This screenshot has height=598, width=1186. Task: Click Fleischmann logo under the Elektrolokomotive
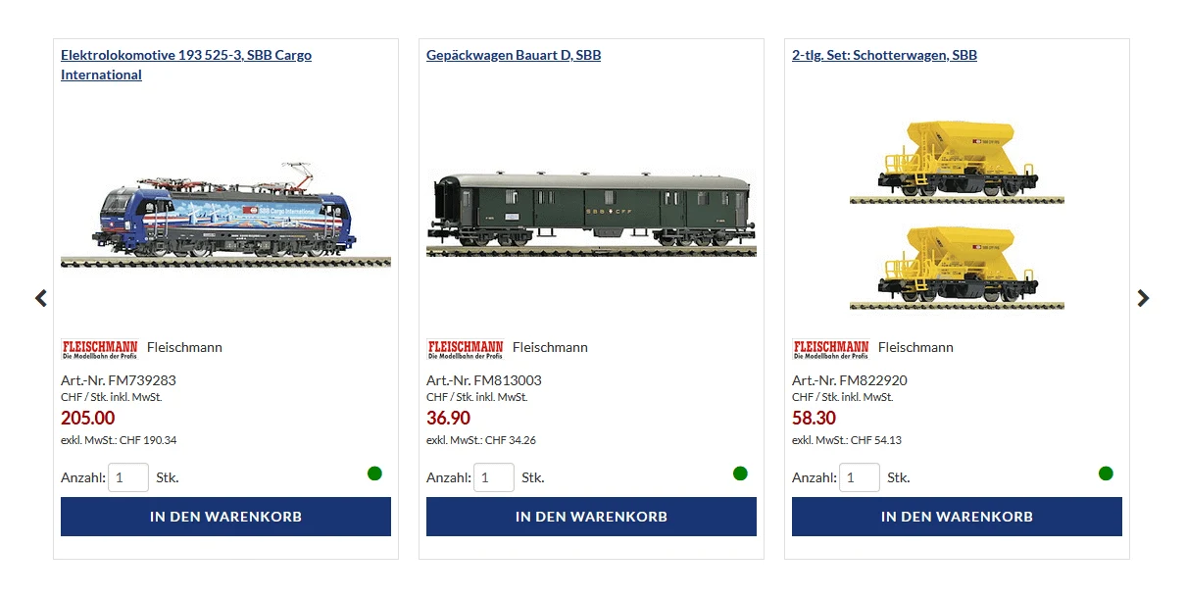(100, 348)
